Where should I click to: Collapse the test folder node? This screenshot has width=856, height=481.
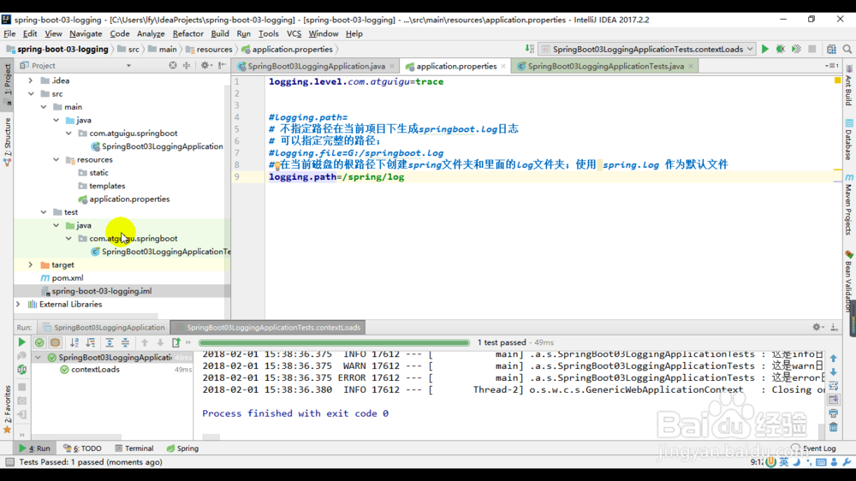[44, 212]
